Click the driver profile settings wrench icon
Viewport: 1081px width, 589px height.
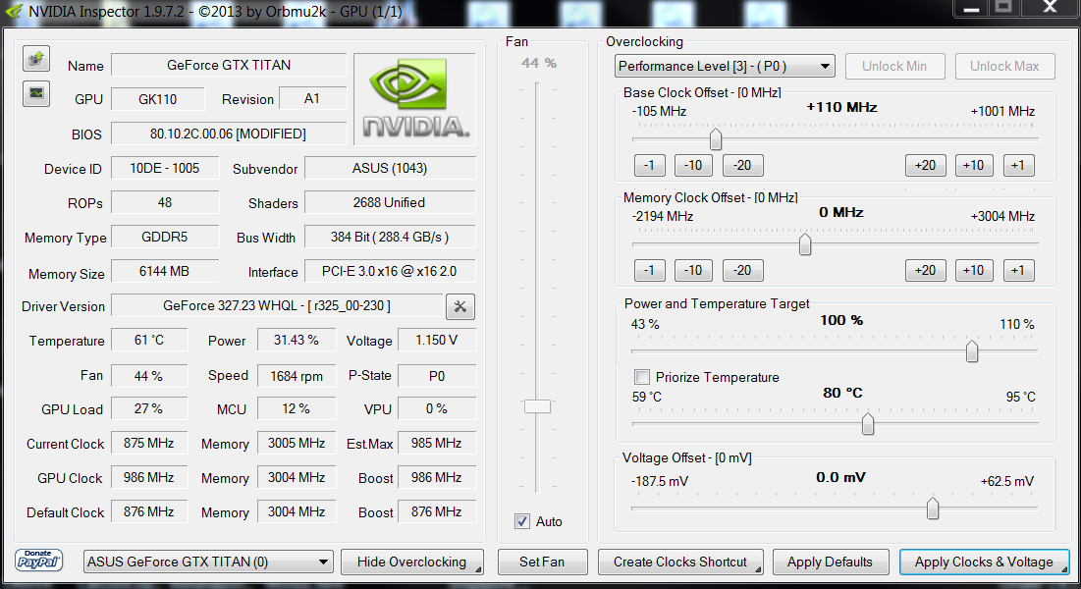(459, 306)
